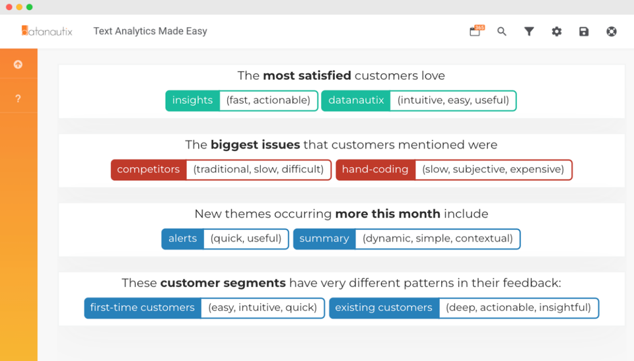The width and height of the screenshot is (634, 361).
Task: Select the "first-time customers" segment tag
Action: (143, 308)
